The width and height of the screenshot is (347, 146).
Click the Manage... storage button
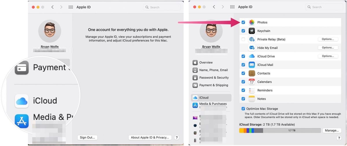[332, 131]
